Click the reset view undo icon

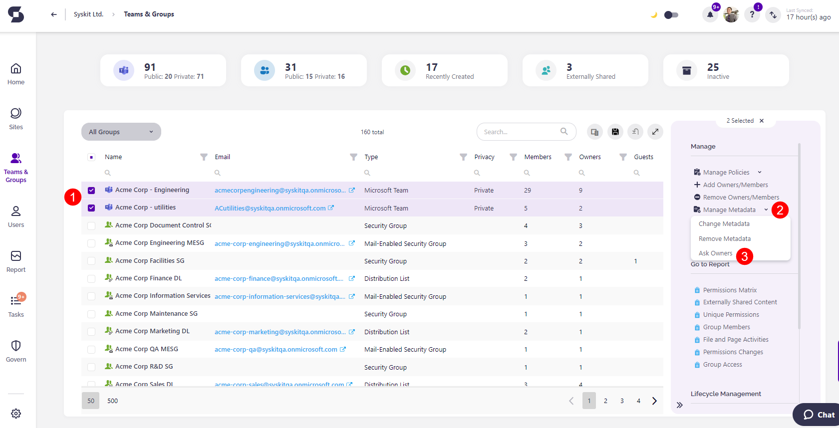coord(635,132)
